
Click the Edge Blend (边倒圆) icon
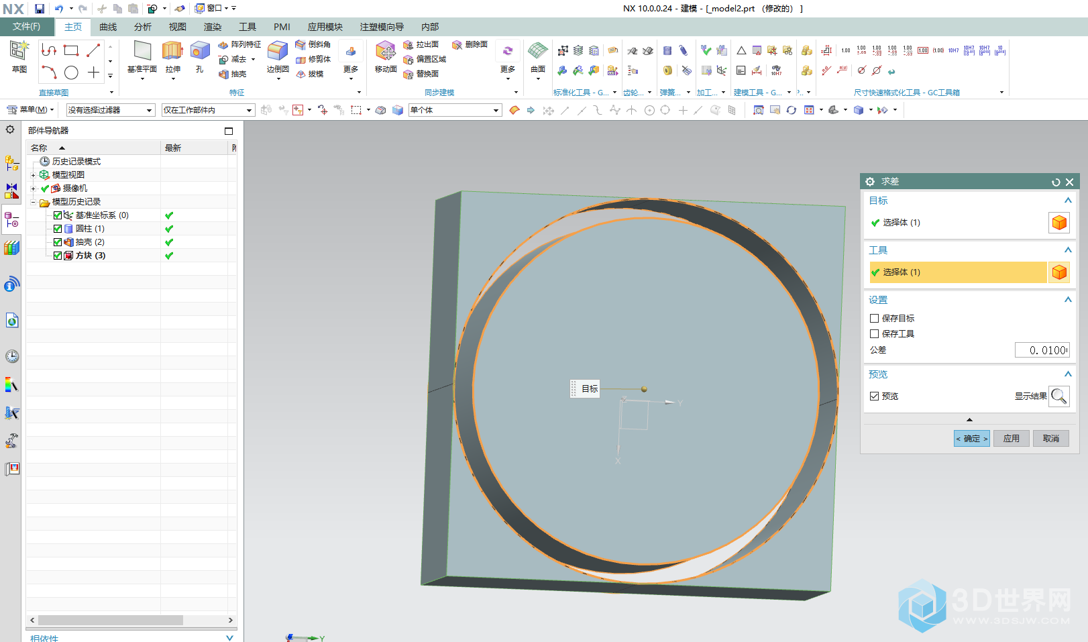[278, 51]
